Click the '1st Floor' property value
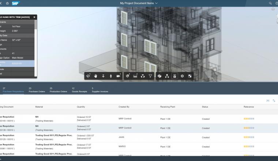Screen dimensions: 278x161 (16, 26)
